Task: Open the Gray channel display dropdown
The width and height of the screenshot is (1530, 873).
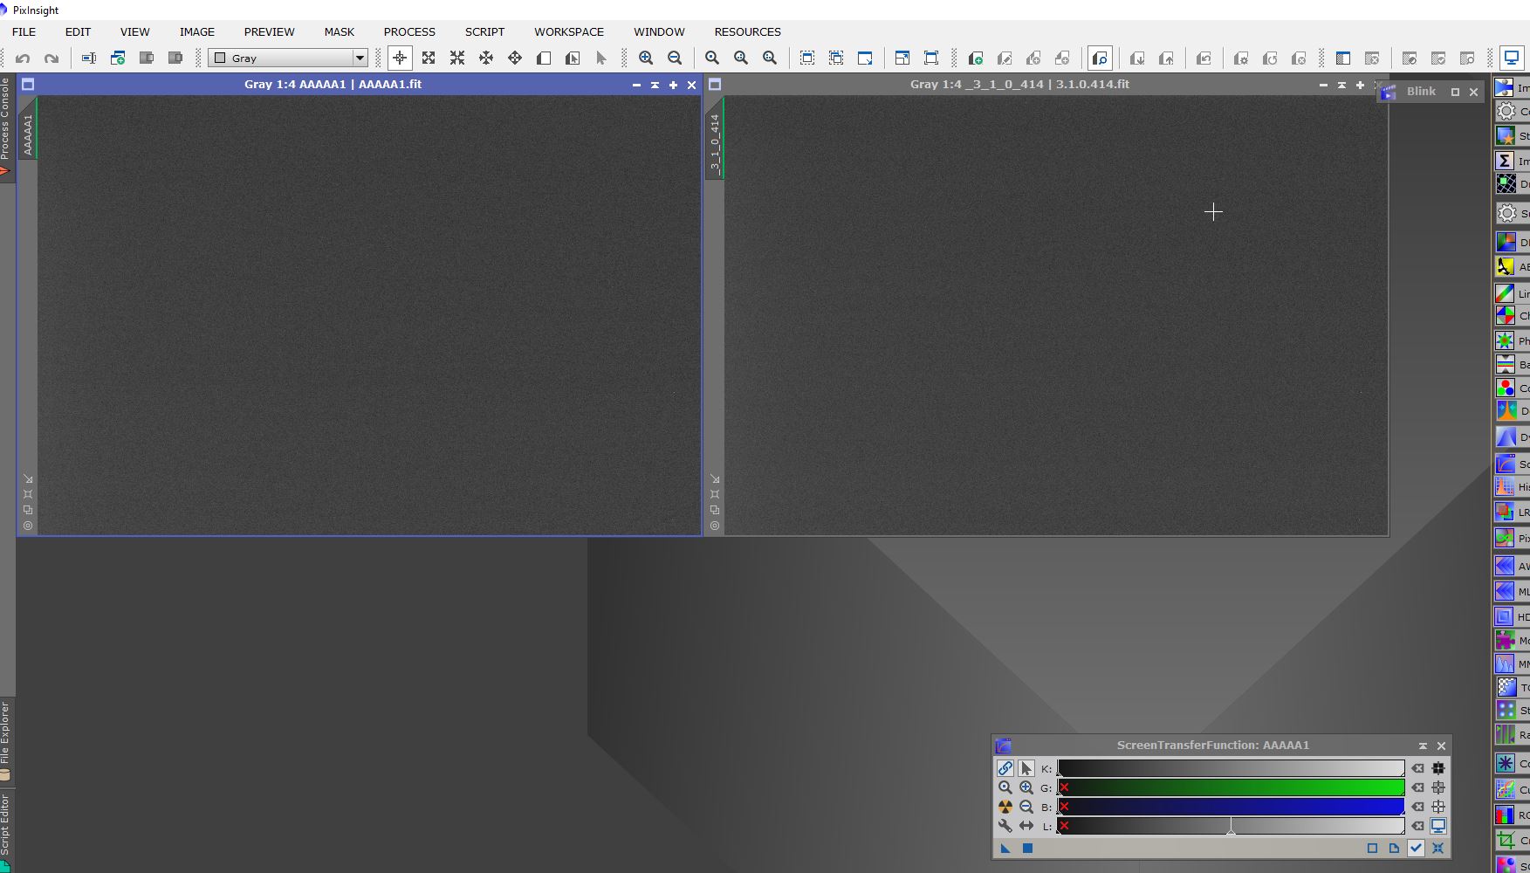Action: click(359, 58)
